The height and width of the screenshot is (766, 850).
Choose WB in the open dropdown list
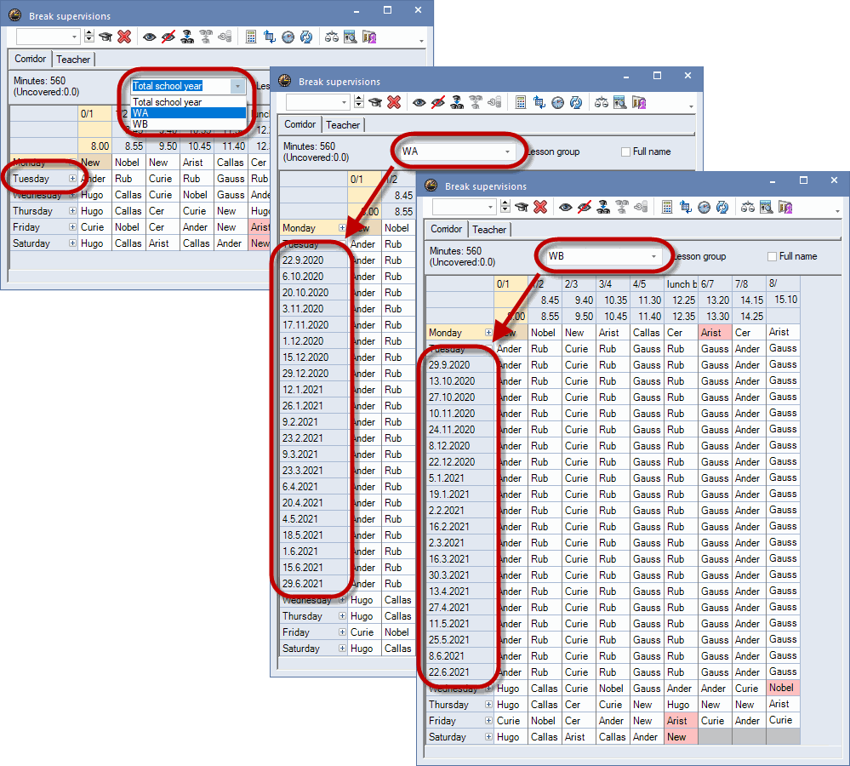point(140,123)
